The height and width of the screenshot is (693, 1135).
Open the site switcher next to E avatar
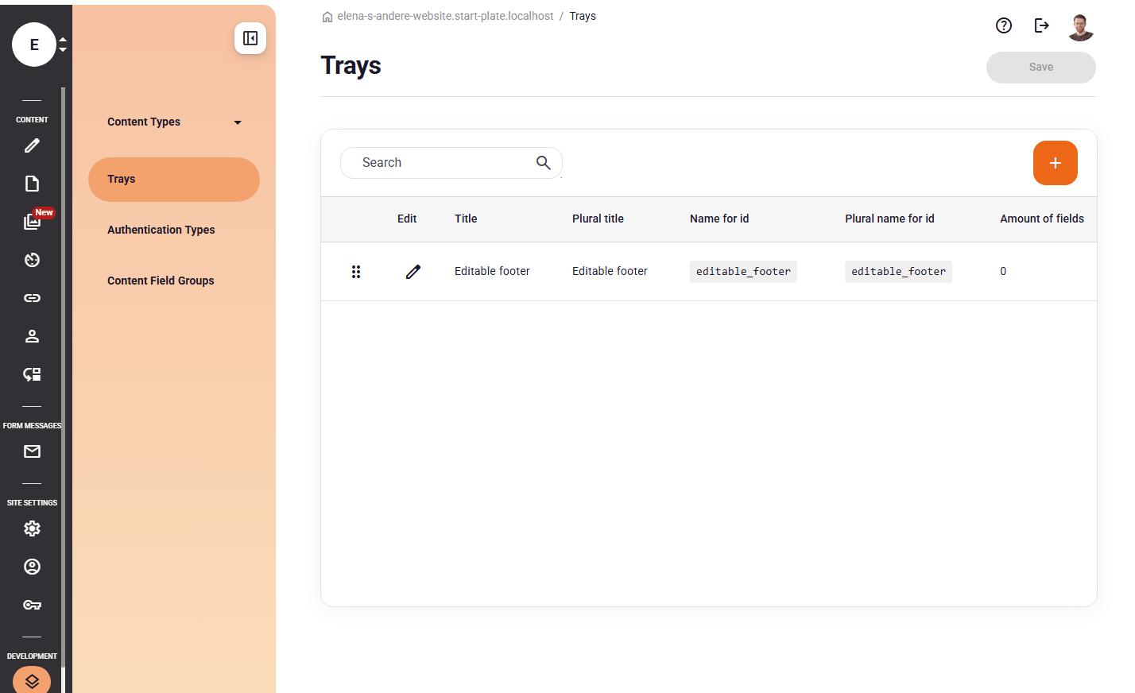click(x=63, y=45)
